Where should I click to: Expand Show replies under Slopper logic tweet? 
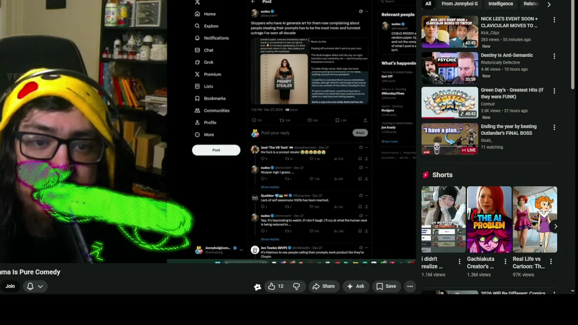tap(270, 187)
